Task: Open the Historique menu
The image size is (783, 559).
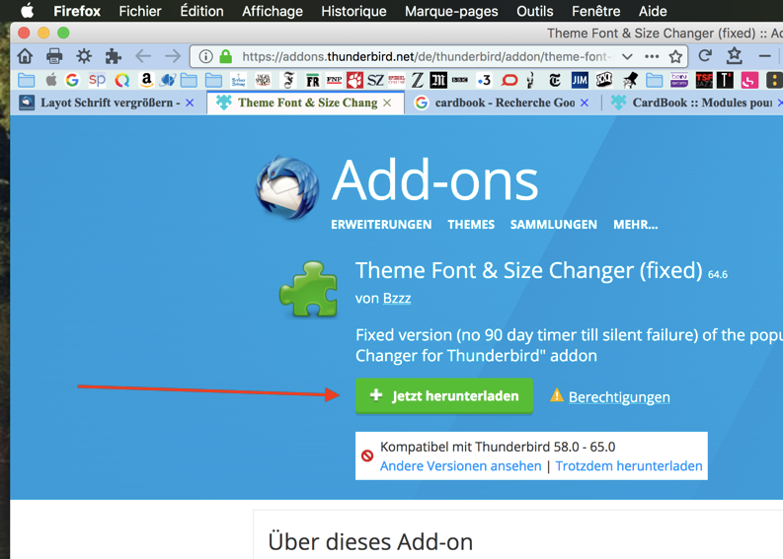Action: (353, 11)
